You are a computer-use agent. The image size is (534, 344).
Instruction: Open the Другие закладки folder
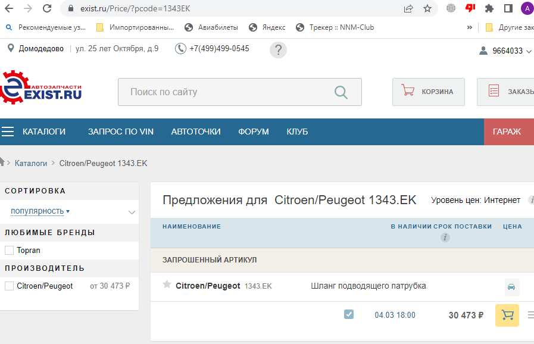tap(510, 27)
